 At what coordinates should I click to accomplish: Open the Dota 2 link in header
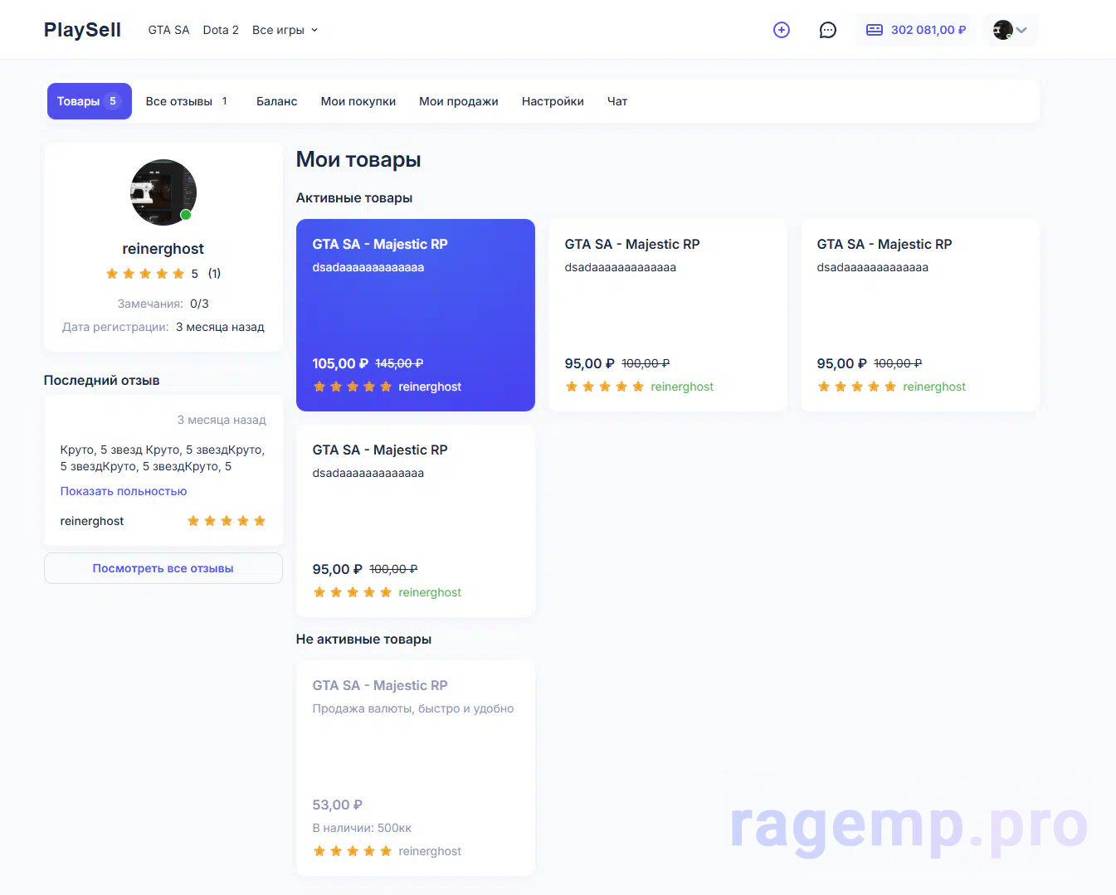tap(221, 30)
